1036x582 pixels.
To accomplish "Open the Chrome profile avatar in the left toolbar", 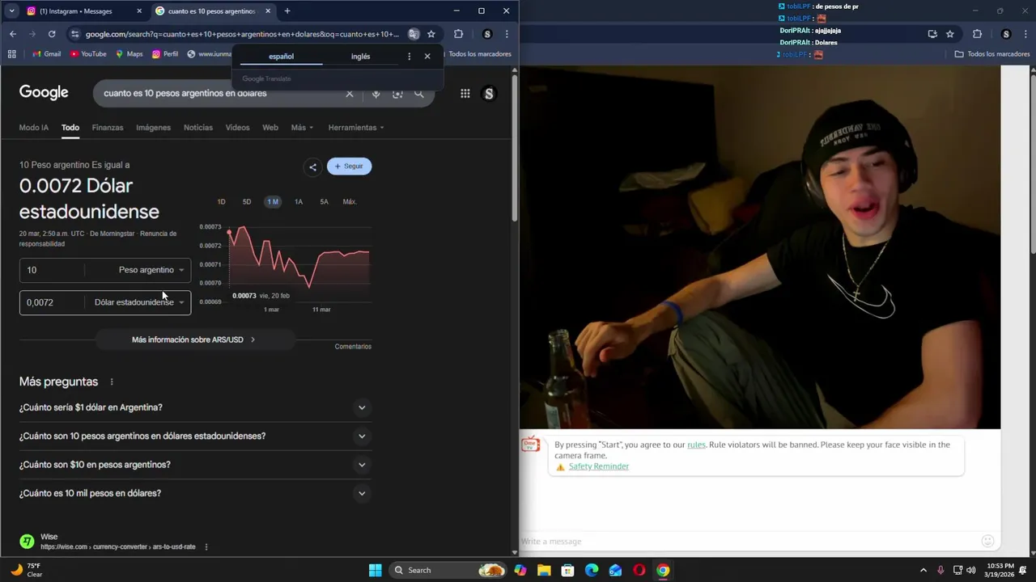I will tap(487, 34).
